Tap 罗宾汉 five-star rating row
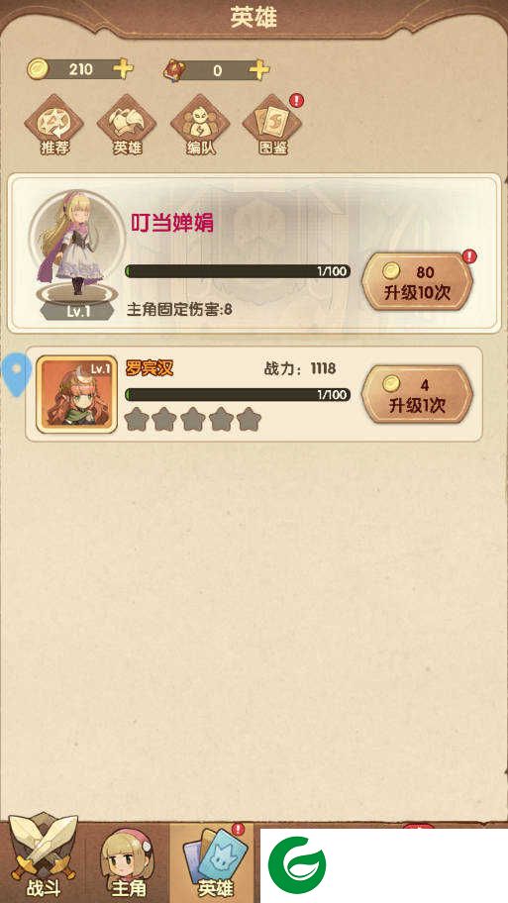Image resolution: width=508 pixels, height=903 pixels. (192, 419)
